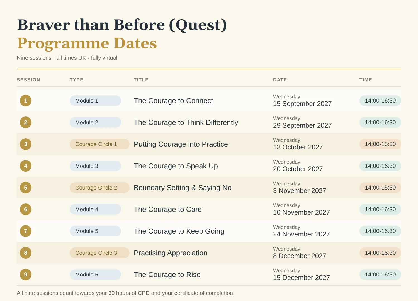The width and height of the screenshot is (418, 301).
Task: Click title 'Putting Courage into Practice'
Action: point(181,144)
